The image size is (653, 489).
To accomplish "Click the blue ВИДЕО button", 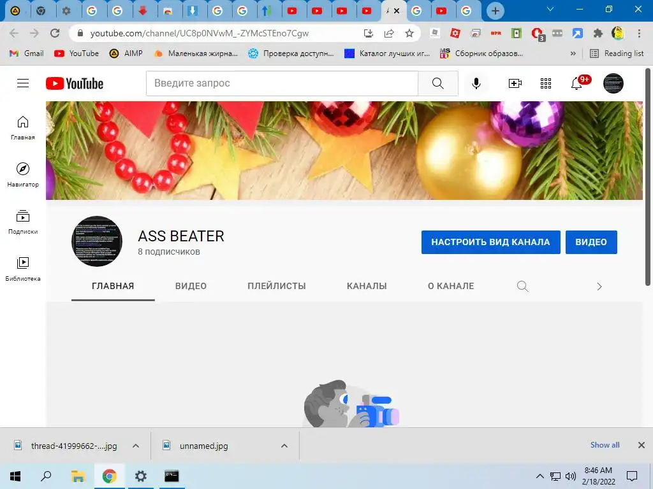I will [x=591, y=242].
